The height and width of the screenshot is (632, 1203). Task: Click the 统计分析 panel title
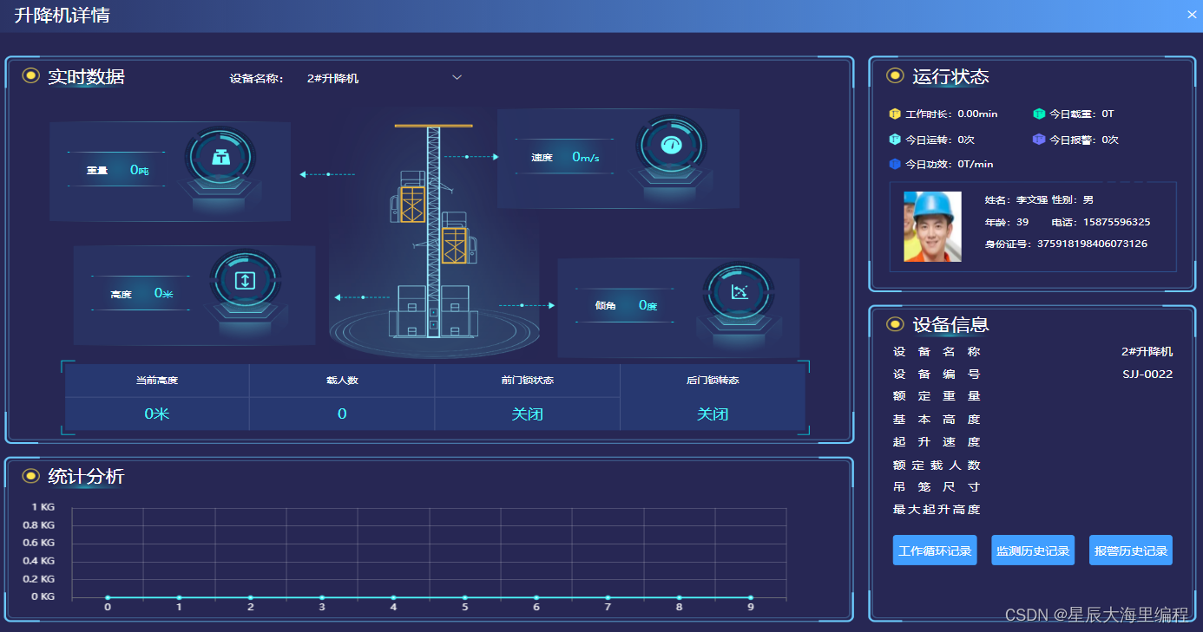coord(86,476)
